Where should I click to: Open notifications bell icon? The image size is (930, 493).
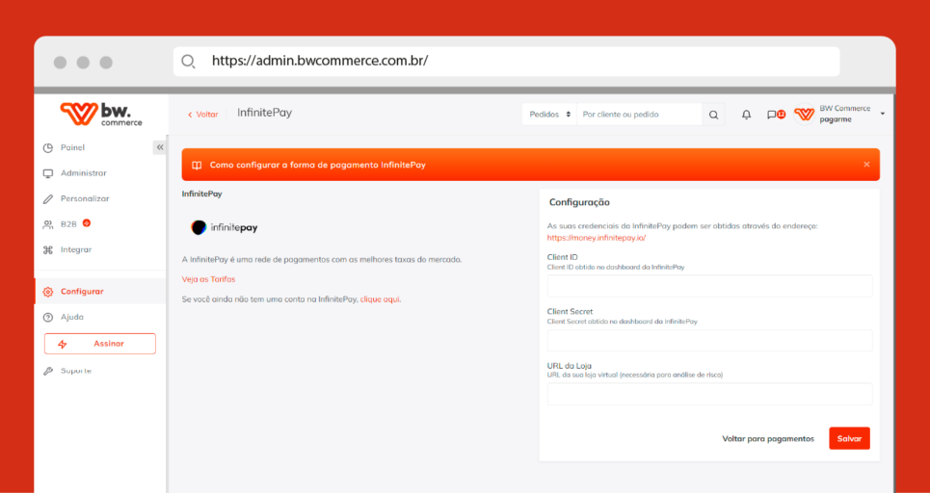coord(746,115)
